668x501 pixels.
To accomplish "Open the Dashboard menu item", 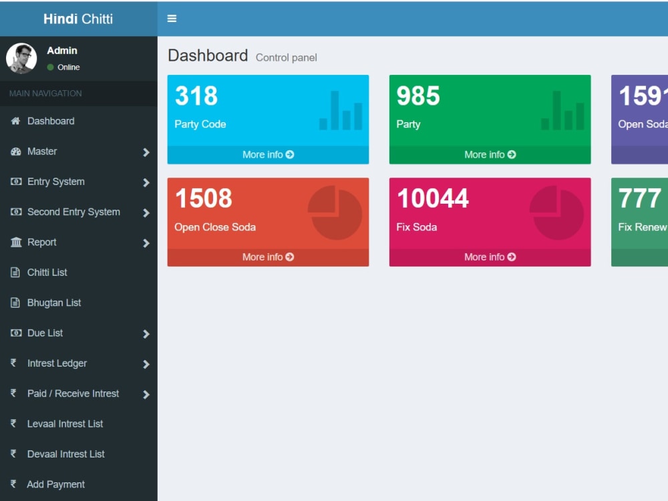I will [x=79, y=121].
